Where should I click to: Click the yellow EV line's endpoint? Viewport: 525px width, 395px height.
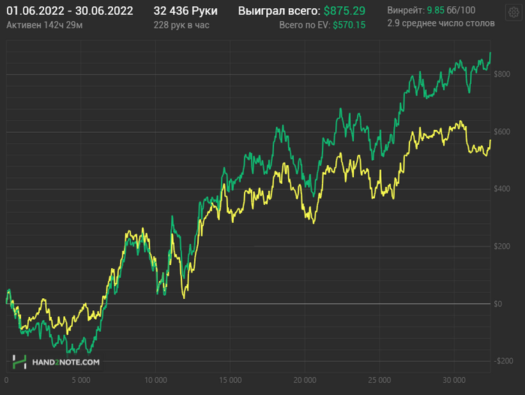click(x=490, y=140)
